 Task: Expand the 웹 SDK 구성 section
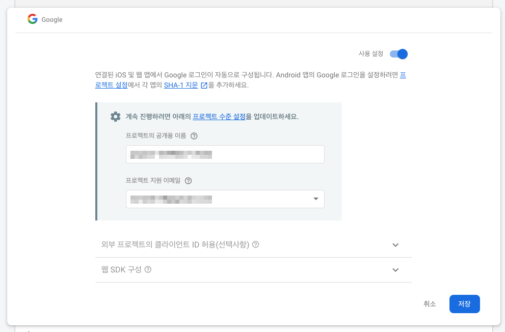tap(395, 270)
